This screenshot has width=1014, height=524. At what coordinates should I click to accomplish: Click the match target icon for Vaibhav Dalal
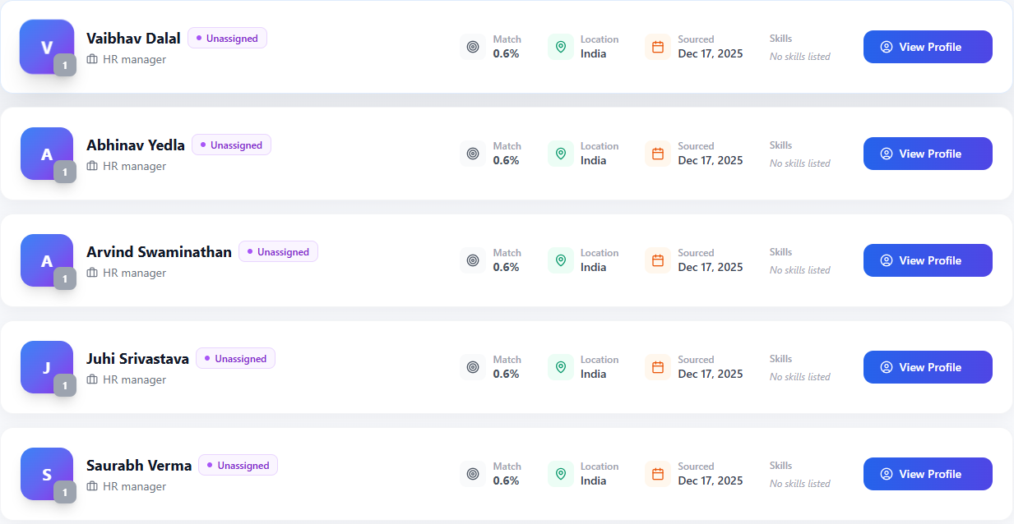click(473, 47)
